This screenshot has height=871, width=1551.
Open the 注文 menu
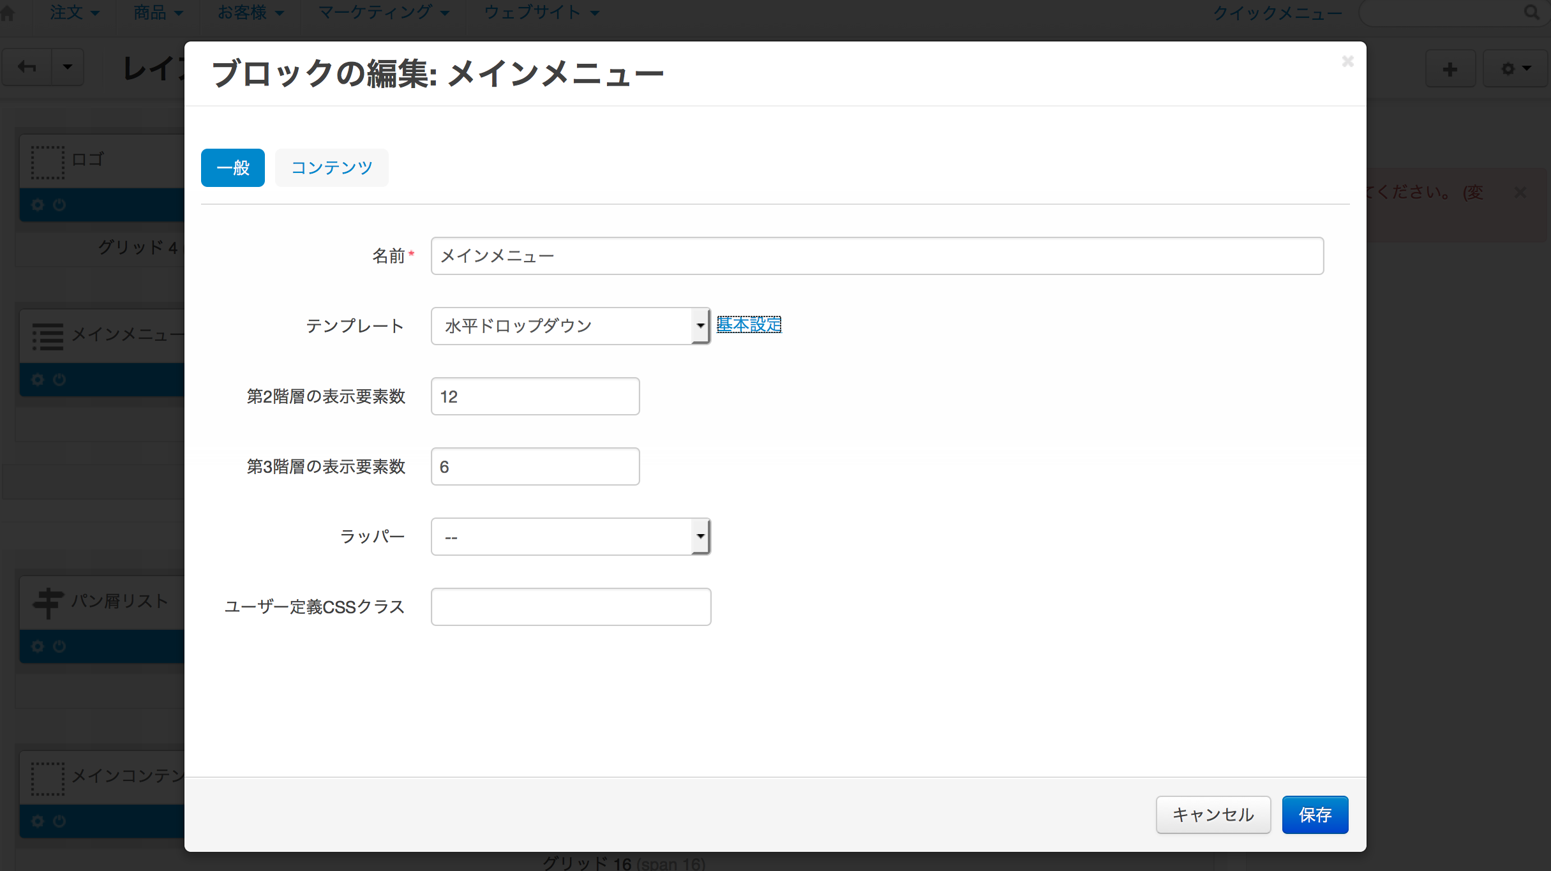[75, 13]
